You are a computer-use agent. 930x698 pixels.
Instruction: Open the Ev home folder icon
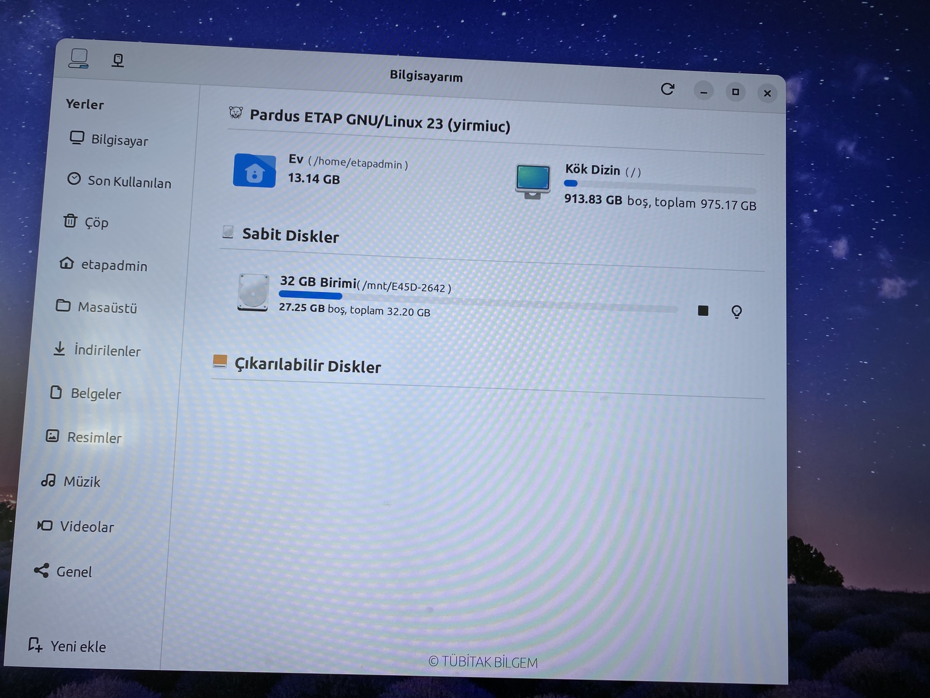tap(254, 170)
